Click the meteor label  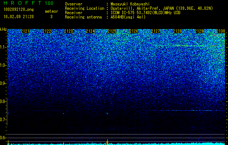pyautogui.click(x=51, y=11)
